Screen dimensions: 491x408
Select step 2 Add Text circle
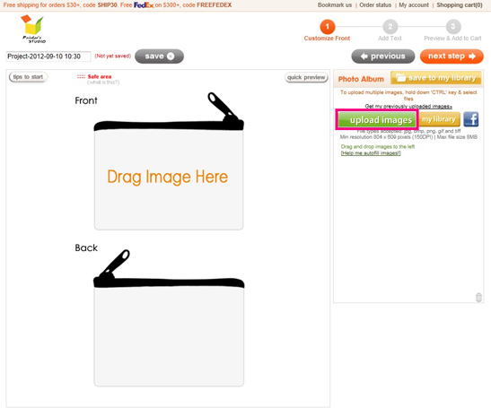point(390,27)
